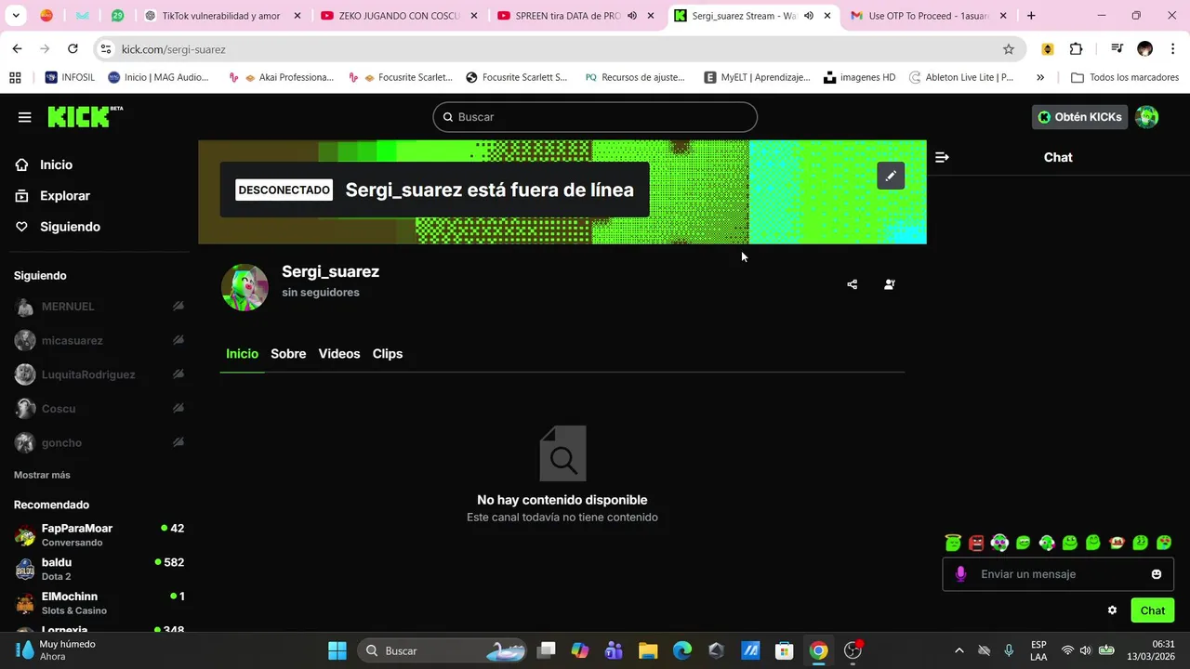Reload the page
This screenshot has width=1190, height=669.
coord(73,49)
